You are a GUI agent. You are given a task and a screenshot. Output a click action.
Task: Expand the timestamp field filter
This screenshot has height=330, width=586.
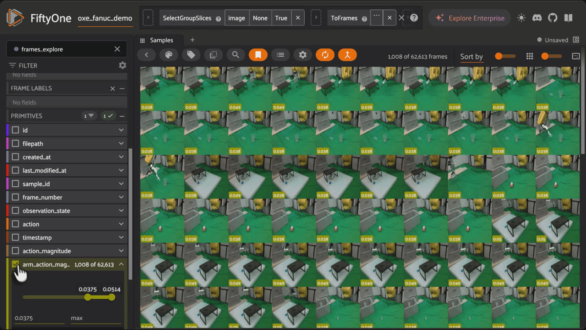[121, 238]
